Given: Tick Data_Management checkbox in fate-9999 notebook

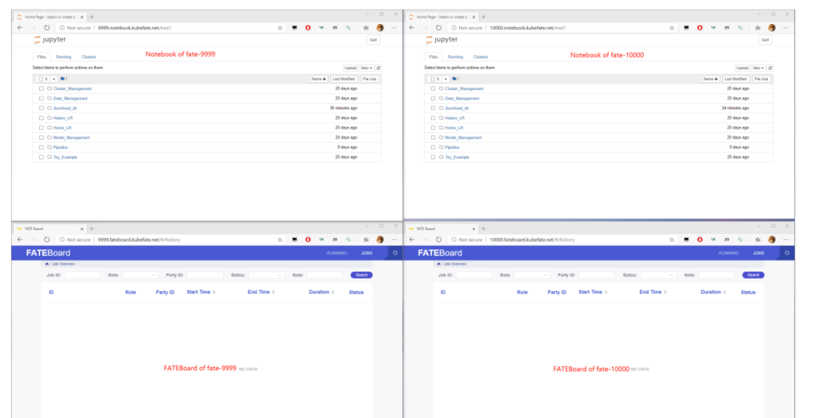Looking at the screenshot, I should pos(41,98).
